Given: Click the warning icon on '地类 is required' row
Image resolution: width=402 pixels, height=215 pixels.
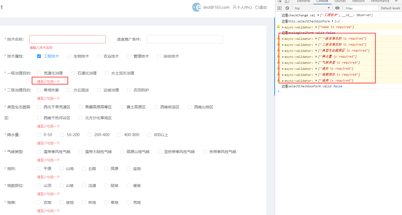Looking at the screenshot, I should click(x=278, y=80).
